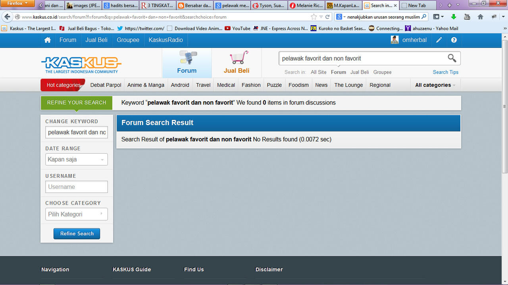
Task: Set search scope to Forum
Action: [x=339, y=72]
